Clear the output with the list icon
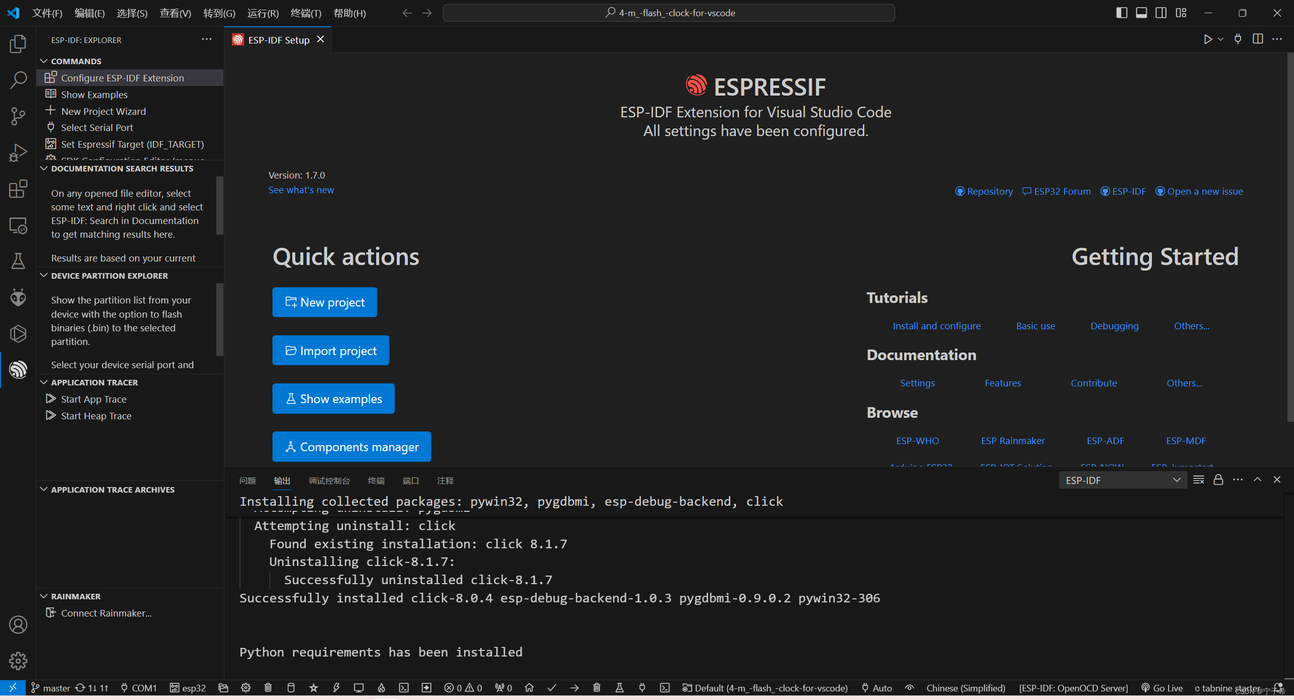 [1198, 480]
